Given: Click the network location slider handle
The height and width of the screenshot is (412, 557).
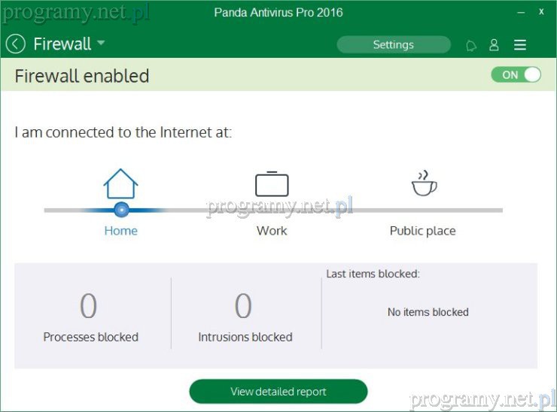Looking at the screenshot, I should pos(121,210).
